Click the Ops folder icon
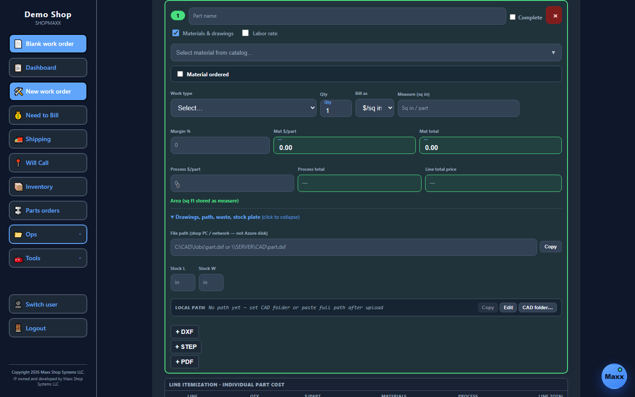This screenshot has width=635, height=397. coord(18,235)
